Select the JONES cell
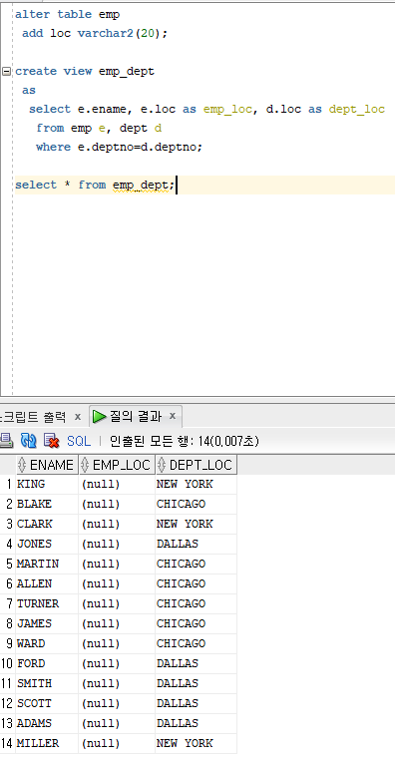The image size is (395, 764). (x=47, y=544)
